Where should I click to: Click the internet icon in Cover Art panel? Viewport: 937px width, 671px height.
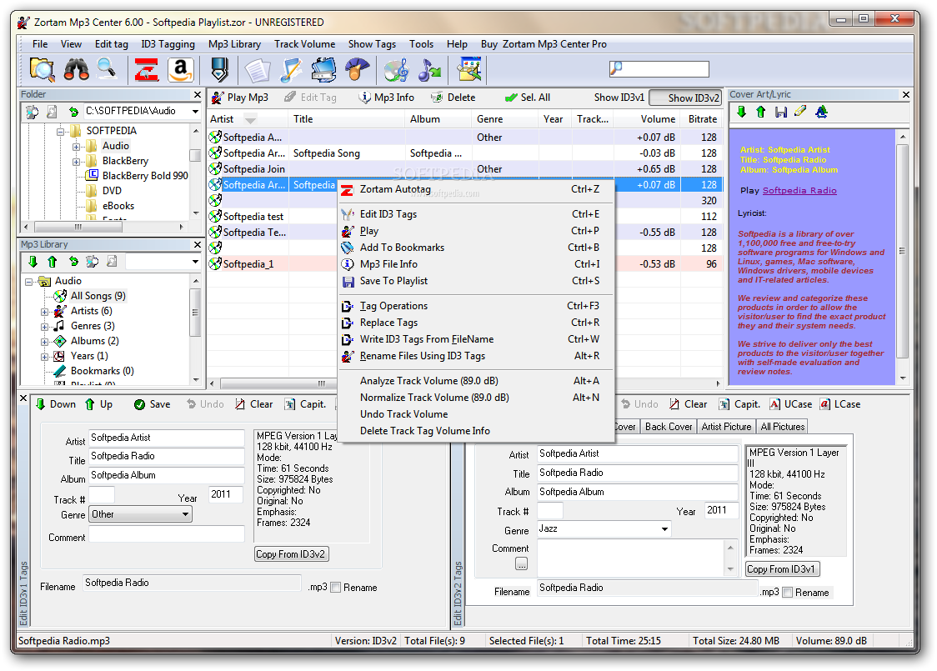(821, 112)
